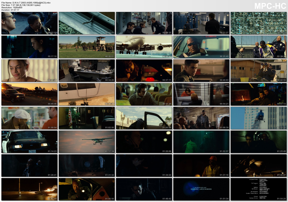Select the thumbnail timestamped 01:34:24

click(x=144, y=166)
